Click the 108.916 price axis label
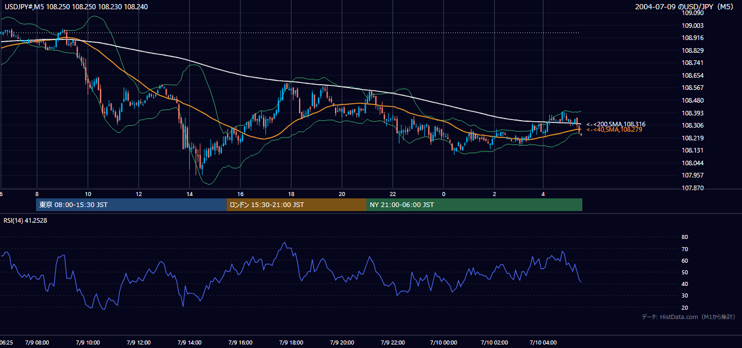The image size is (742, 348). click(692, 38)
